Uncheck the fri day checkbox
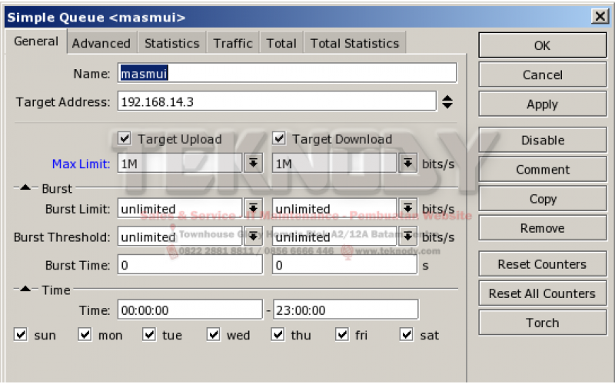Image resolution: width=615 pixels, height=384 pixels. click(342, 335)
